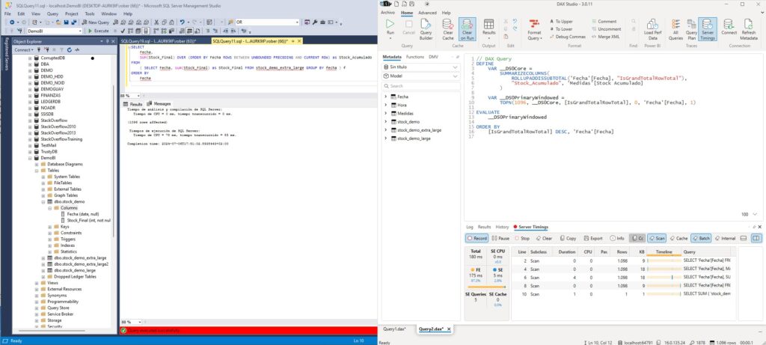Copy the server timings results
766x345 pixels.
pos(567,239)
